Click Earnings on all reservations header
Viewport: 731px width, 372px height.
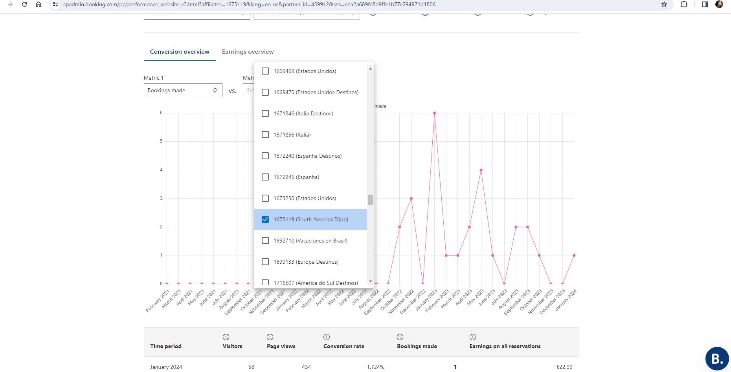click(x=505, y=346)
